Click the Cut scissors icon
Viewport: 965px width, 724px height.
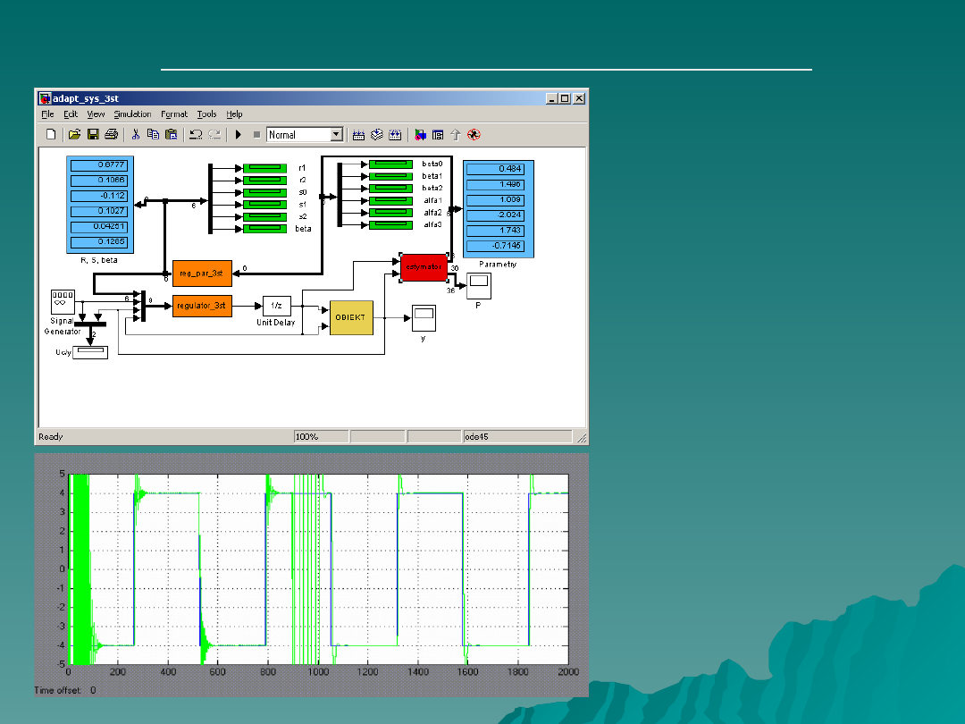136,135
